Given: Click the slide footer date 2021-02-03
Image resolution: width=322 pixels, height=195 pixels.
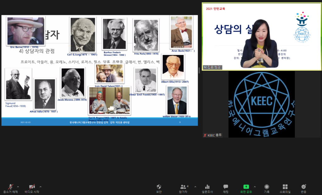Looking at the screenshot, I should 25,123.
